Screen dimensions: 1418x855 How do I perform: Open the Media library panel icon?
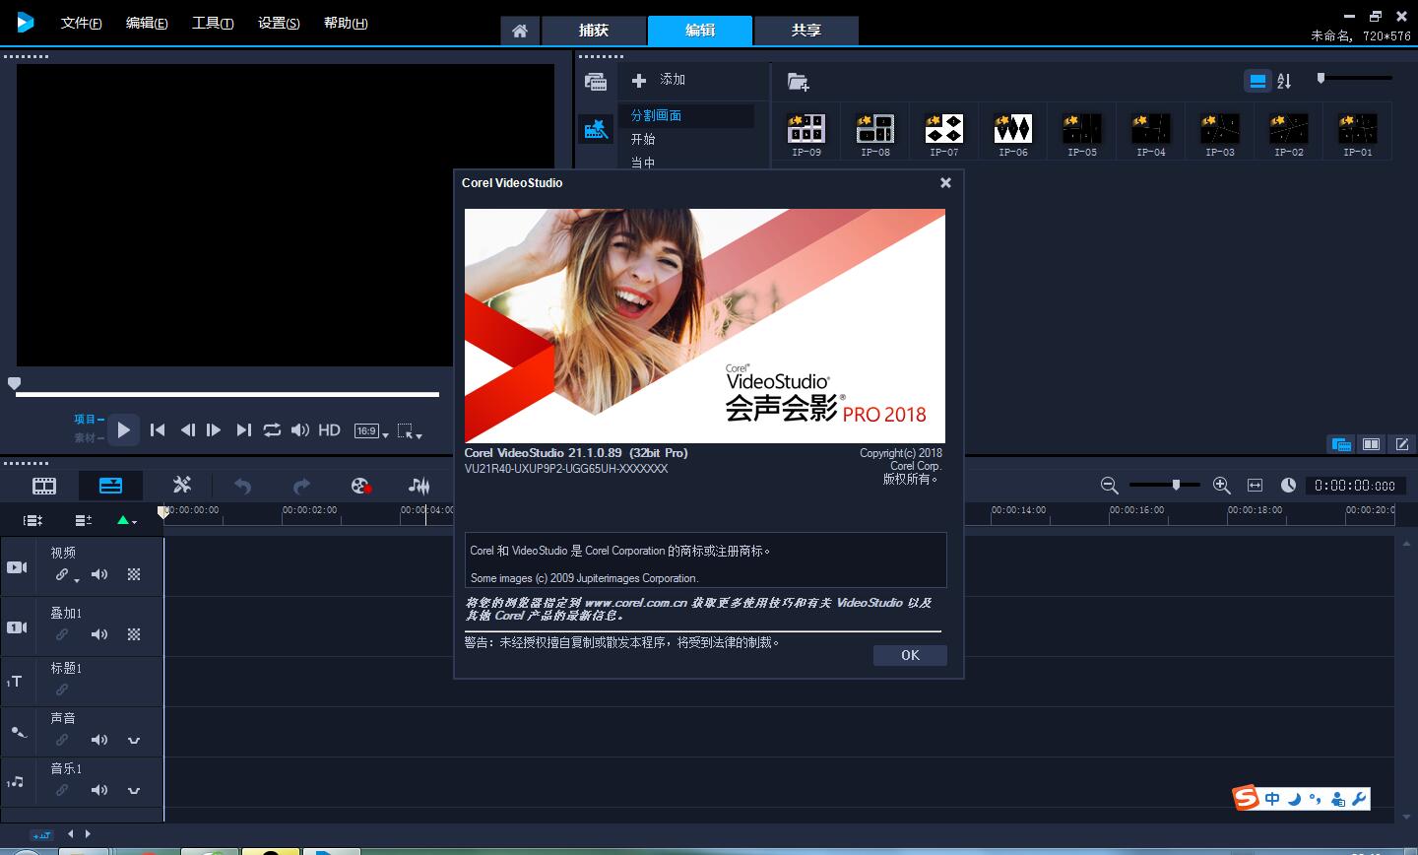(595, 83)
